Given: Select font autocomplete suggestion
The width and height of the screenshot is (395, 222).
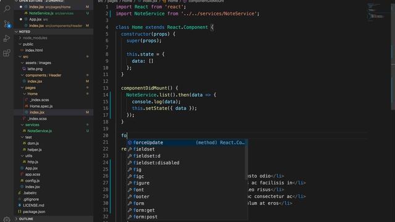Looking at the screenshot, I should 187,190.
